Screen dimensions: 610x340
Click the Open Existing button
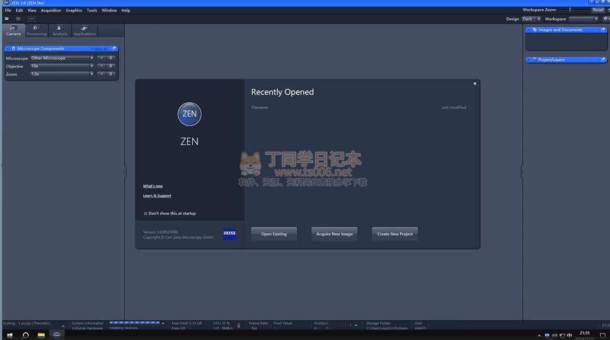274,234
